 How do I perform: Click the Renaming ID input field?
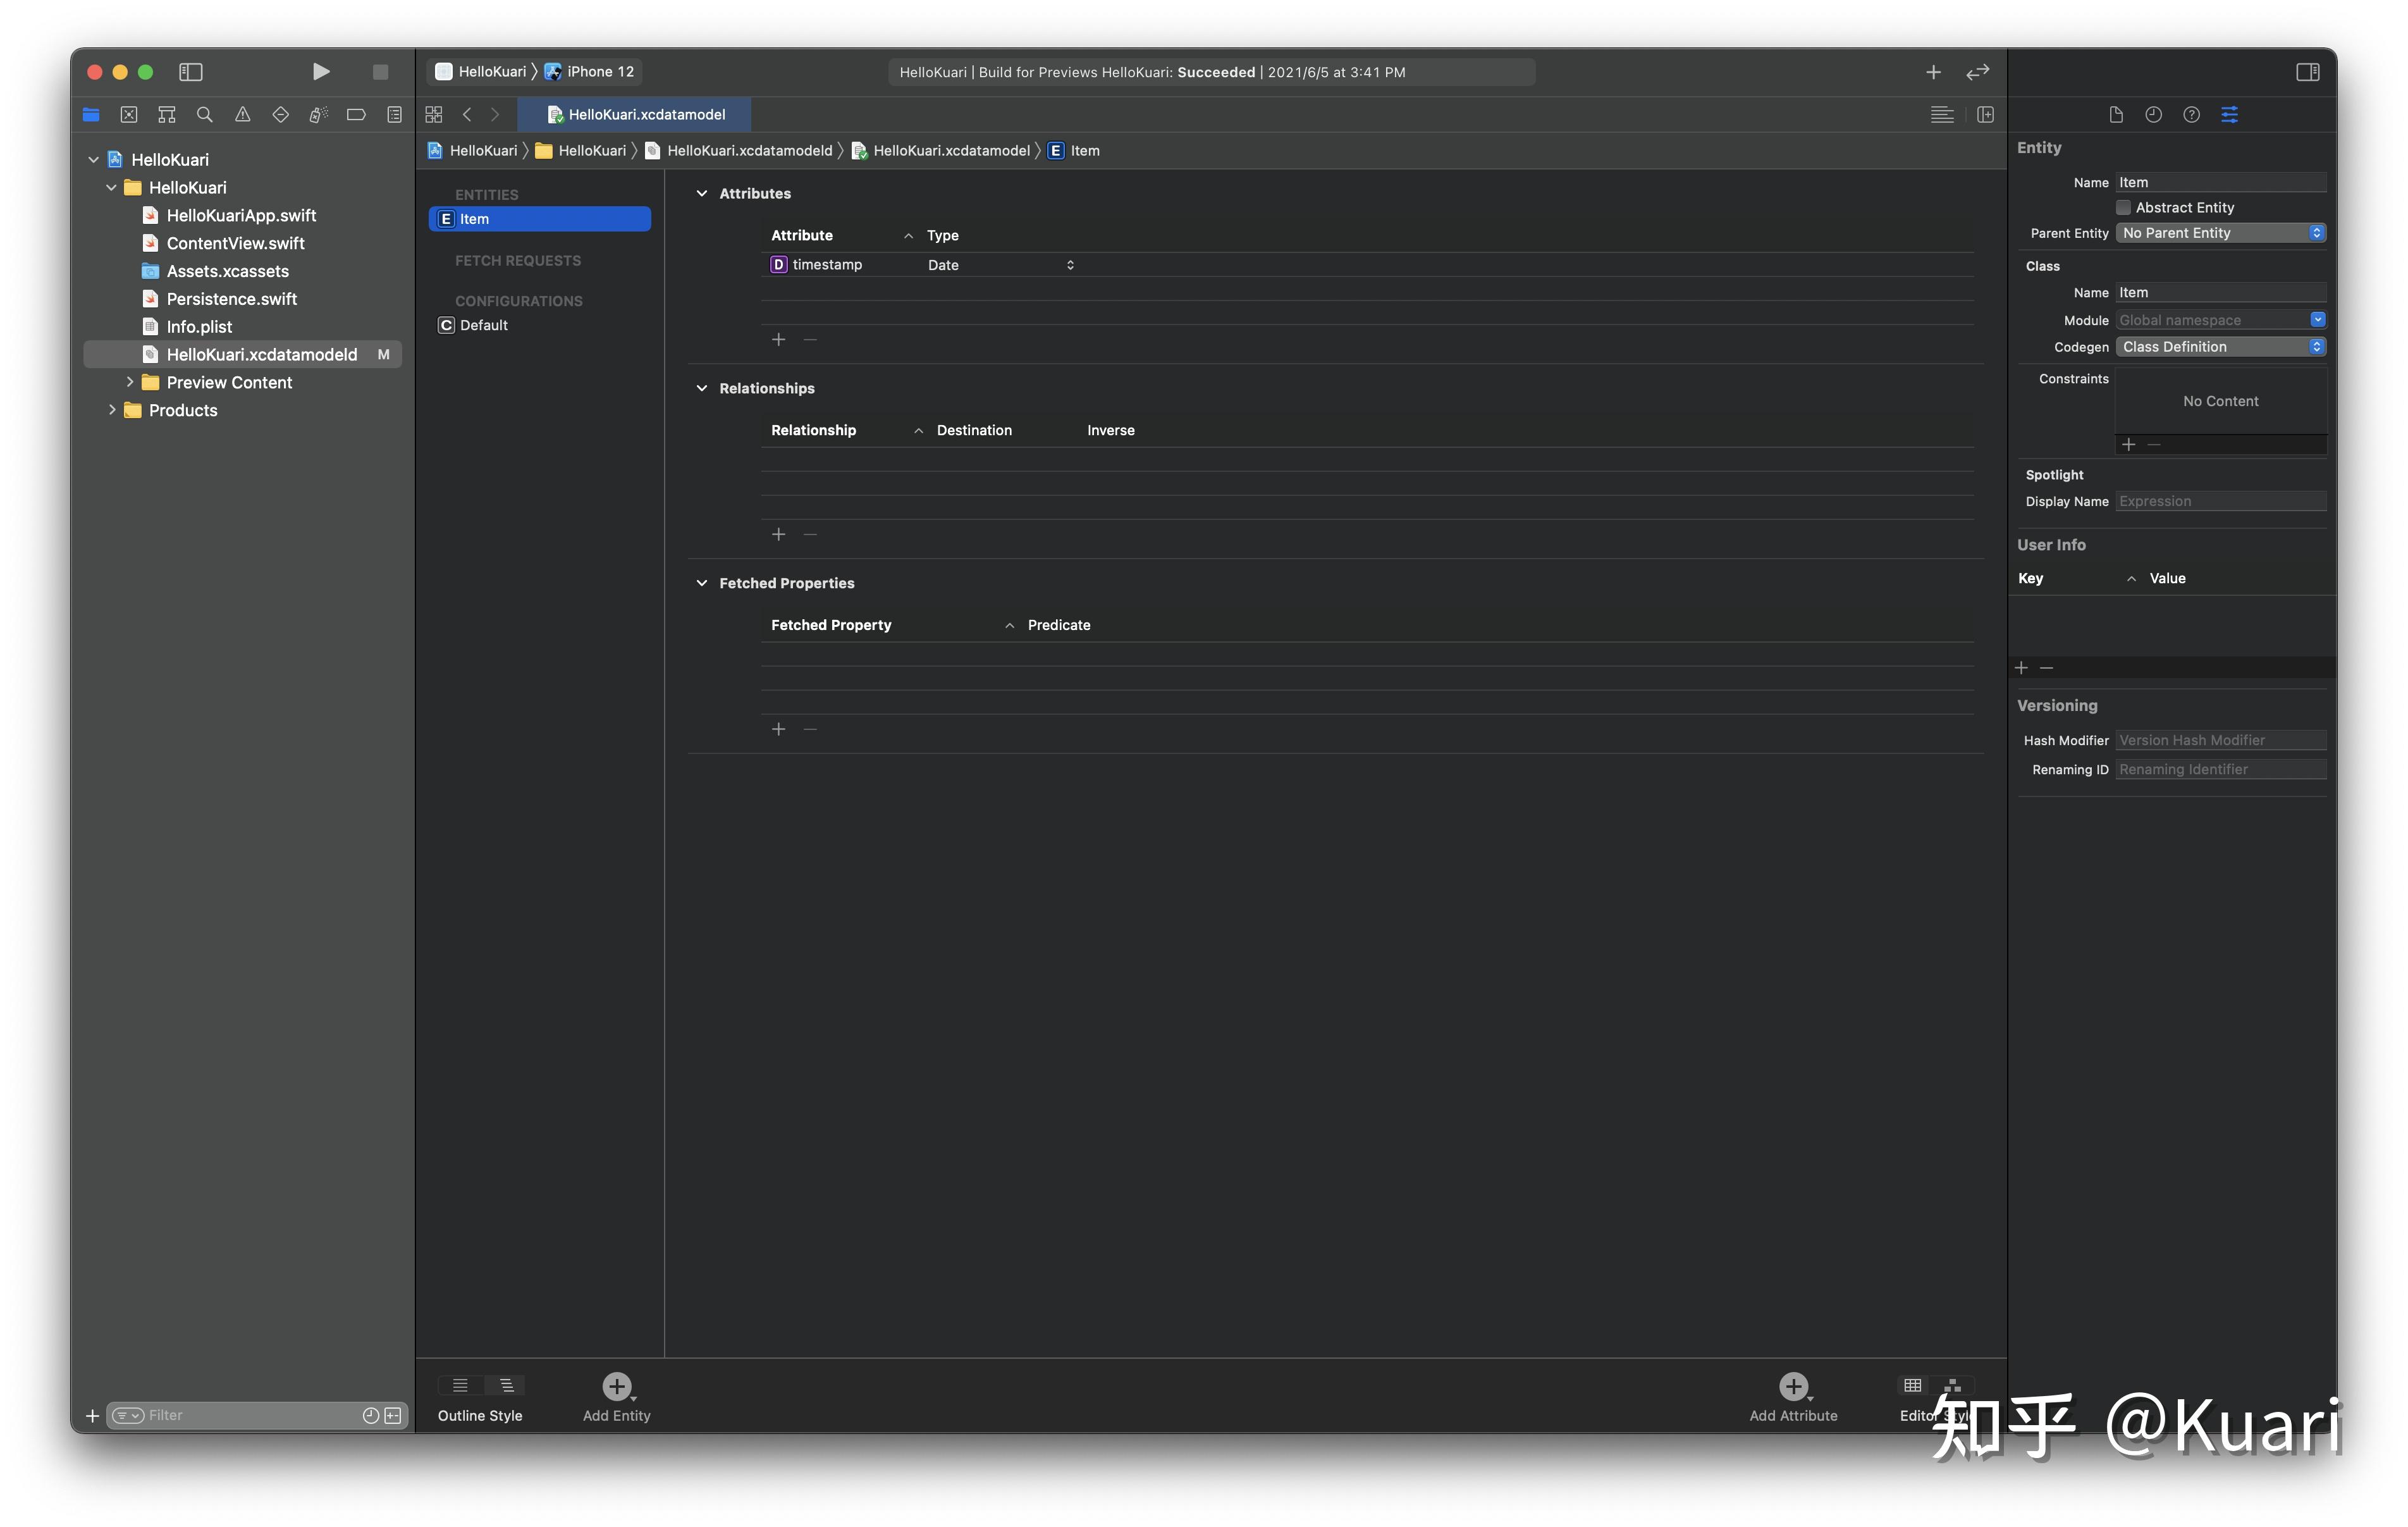2220,769
